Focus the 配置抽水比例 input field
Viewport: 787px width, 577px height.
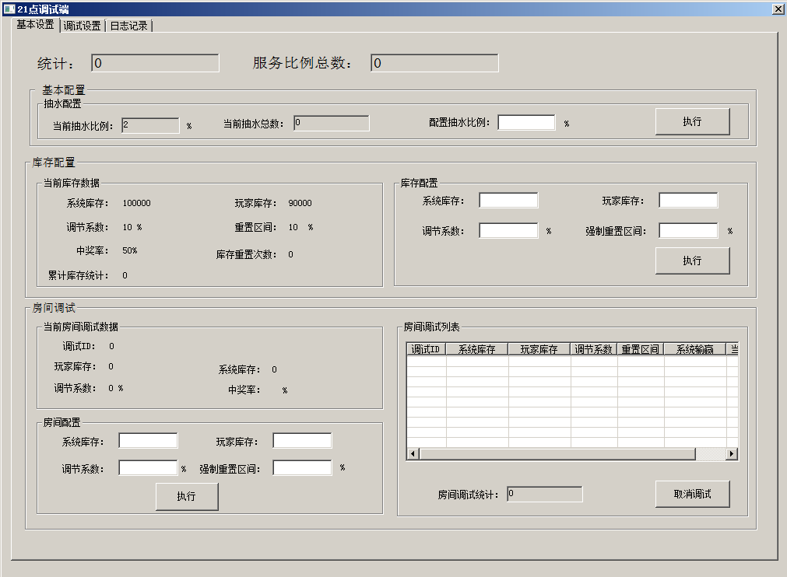[526, 123]
